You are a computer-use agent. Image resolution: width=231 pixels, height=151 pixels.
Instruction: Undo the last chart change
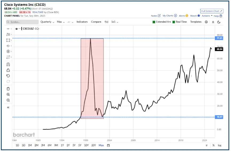8,76
